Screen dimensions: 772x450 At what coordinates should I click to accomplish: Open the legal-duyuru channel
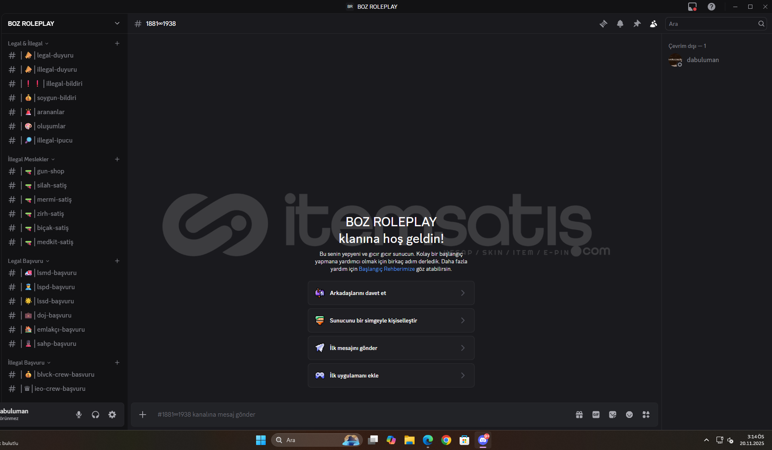coord(64,55)
